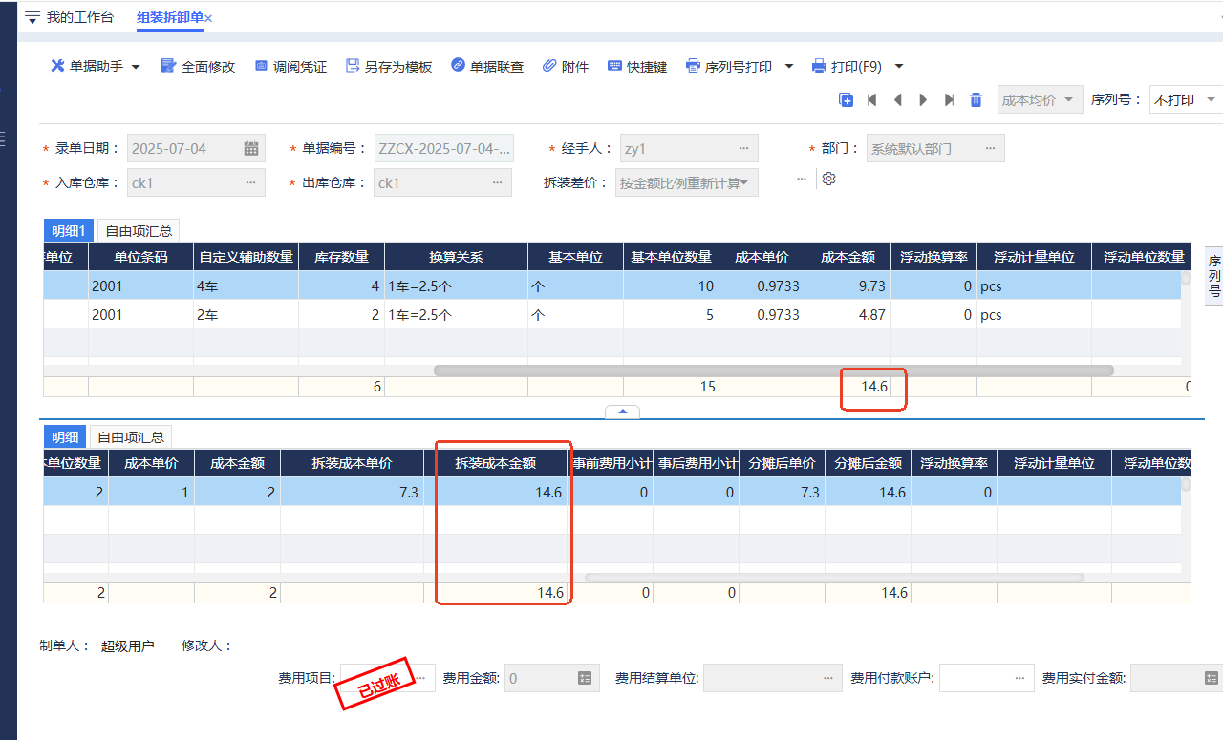
Task: Open the calendar icon in 录单日期
Action: pyautogui.click(x=251, y=148)
